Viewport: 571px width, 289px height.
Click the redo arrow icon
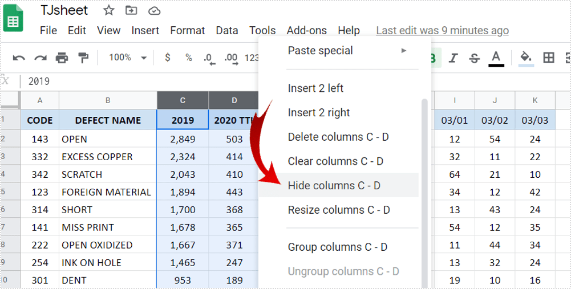click(40, 58)
